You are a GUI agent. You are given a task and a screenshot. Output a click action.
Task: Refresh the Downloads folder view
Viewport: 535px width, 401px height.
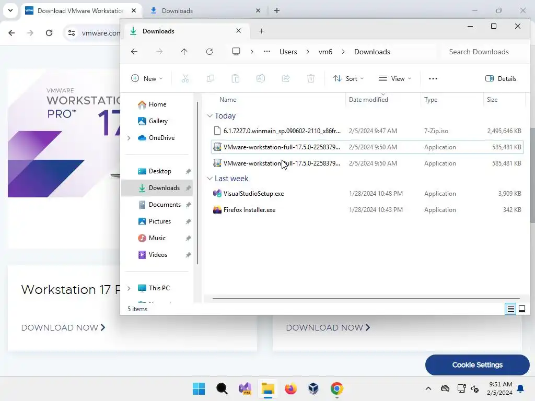tap(210, 52)
